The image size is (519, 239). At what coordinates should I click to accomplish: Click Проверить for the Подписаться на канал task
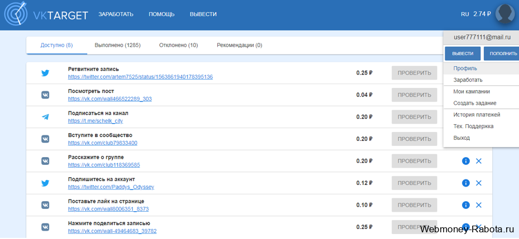[415, 117]
